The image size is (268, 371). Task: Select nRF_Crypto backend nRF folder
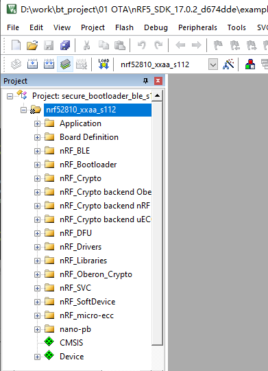point(105,206)
